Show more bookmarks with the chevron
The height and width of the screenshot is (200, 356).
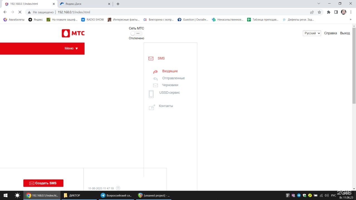(x=350, y=20)
